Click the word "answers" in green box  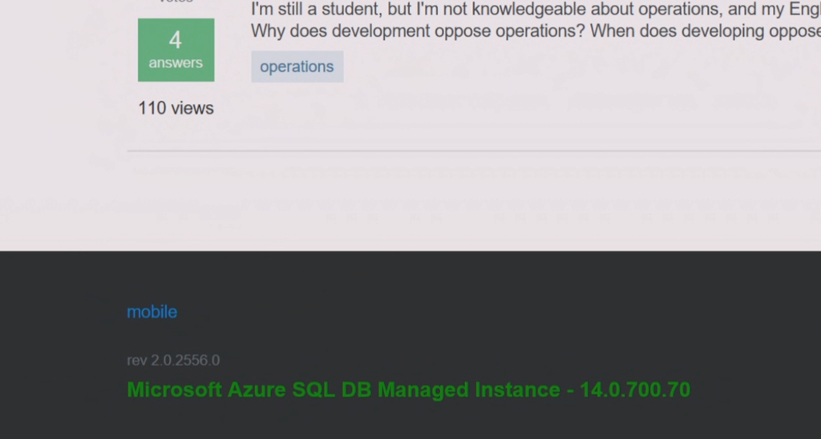[176, 62]
